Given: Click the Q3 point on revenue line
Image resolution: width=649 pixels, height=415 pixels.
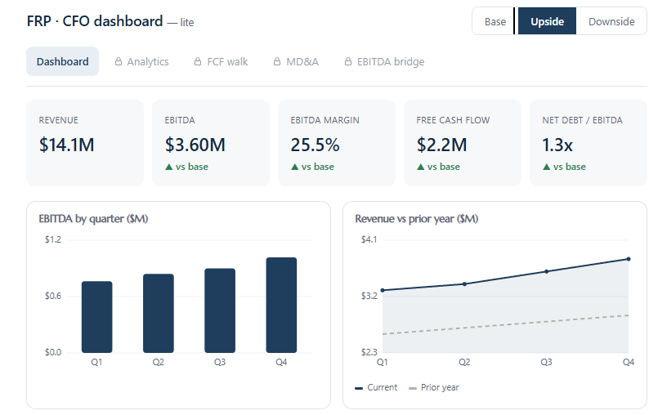Looking at the screenshot, I should pos(546,271).
